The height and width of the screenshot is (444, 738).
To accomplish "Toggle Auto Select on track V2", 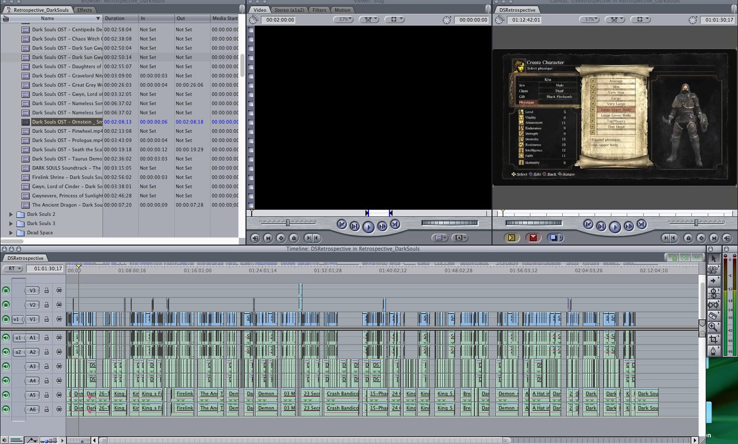I will 59,305.
